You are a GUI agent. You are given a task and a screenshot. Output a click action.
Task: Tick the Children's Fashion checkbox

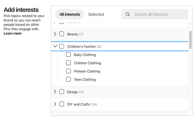pyautogui.click(x=62, y=46)
